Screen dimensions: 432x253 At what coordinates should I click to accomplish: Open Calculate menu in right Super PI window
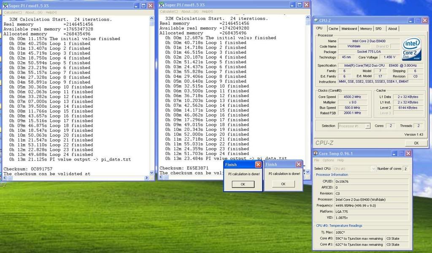click(x=169, y=11)
